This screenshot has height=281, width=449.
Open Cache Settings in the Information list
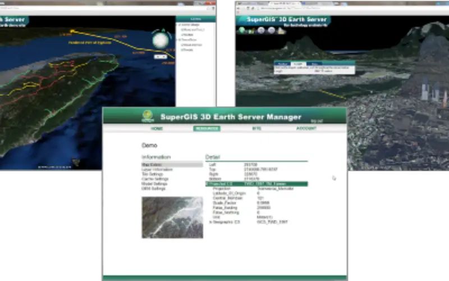click(155, 179)
